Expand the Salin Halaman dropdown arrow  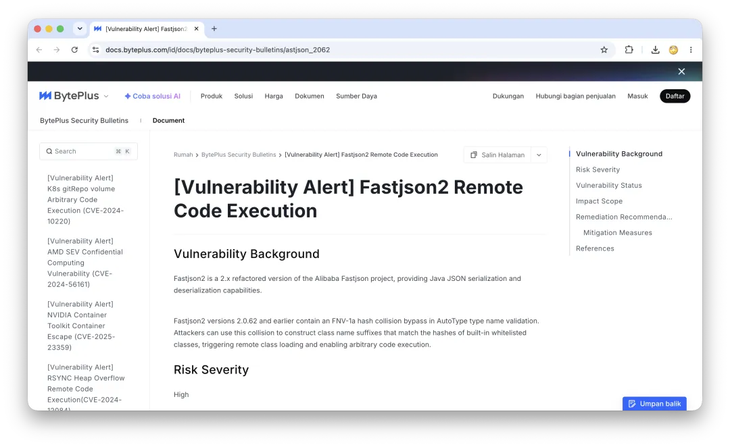[x=539, y=155]
